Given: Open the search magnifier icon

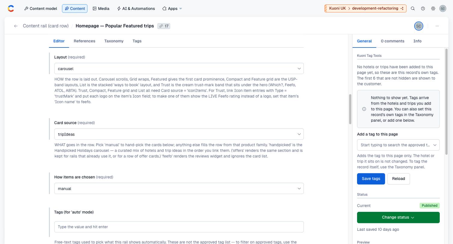Looking at the screenshot, I should (413, 8).
